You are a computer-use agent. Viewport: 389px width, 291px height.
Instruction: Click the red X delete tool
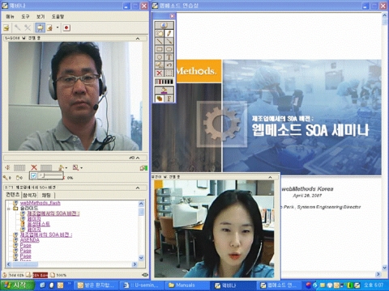[160, 73]
